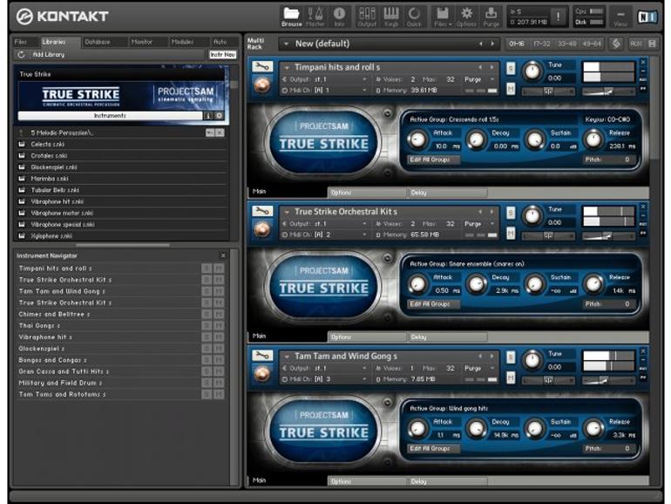The image size is (671, 504).
Task: Switch to the Files browser tab
Action: pos(22,42)
